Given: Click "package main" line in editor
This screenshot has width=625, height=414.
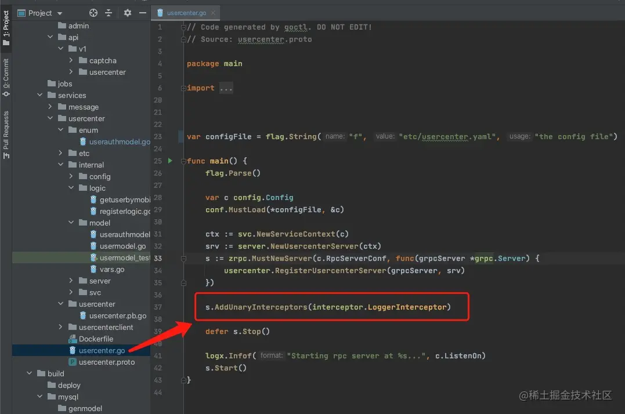Looking at the screenshot, I should (x=215, y=64).
